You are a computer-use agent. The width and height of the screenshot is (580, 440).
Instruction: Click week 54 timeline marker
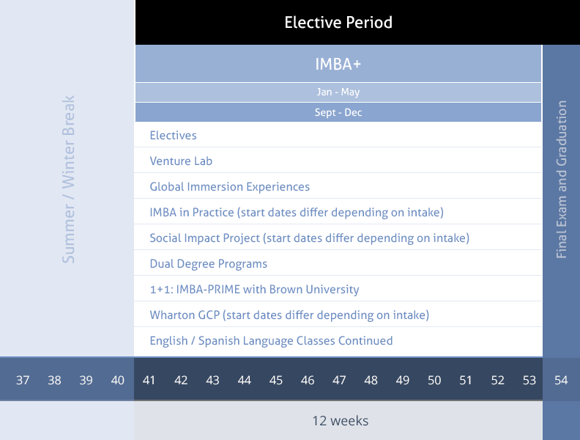coord(561,380)
